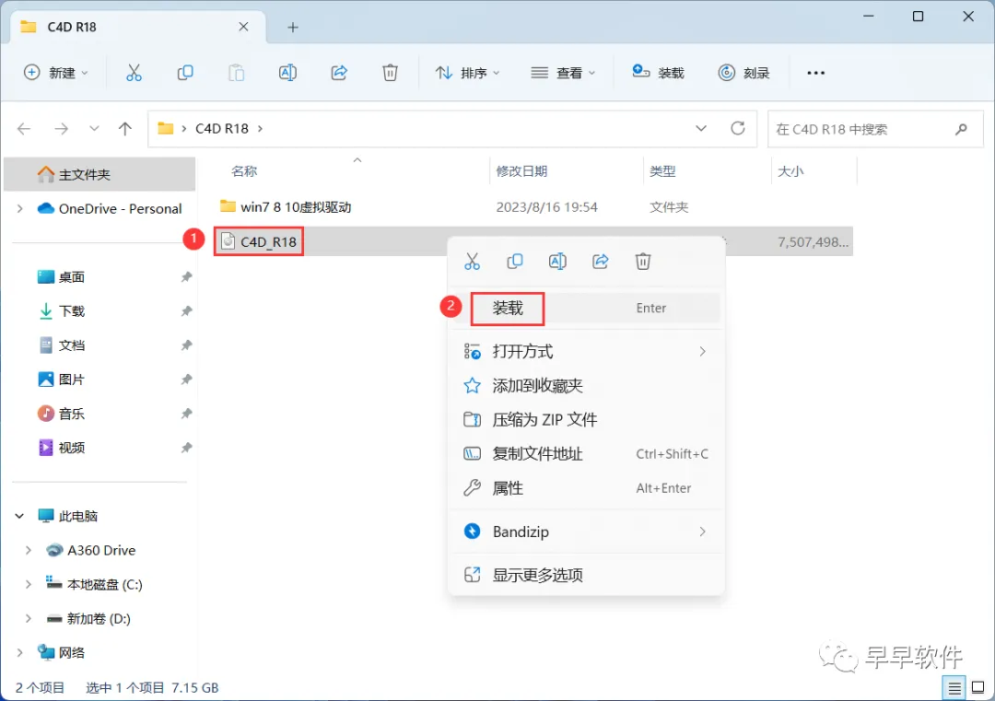Open recent locations dropdown chevron

[x=94, y=129]
